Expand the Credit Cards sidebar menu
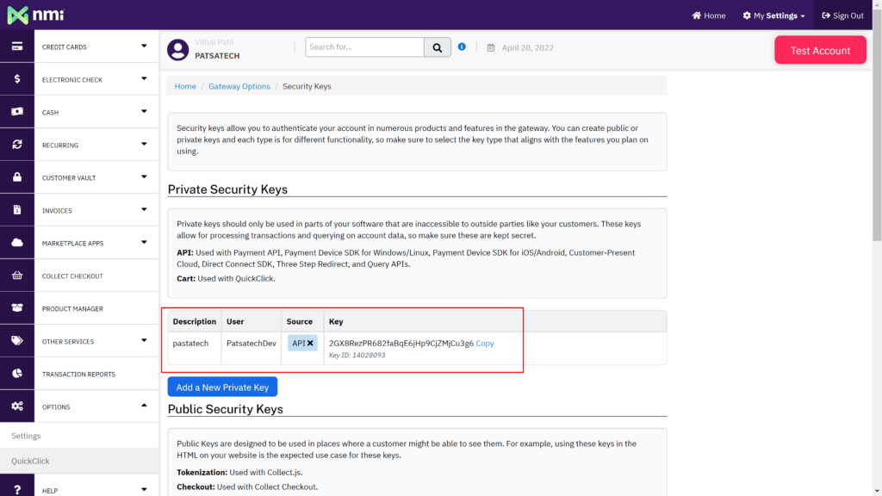Viewport: 882px width, 496px height. tap(144, 46)
